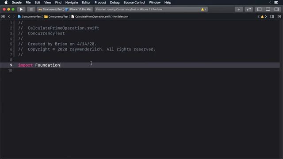Click 'Created by Brian on 4/14/20.' comment
The image size is (283, 159).
coord(62,44)
